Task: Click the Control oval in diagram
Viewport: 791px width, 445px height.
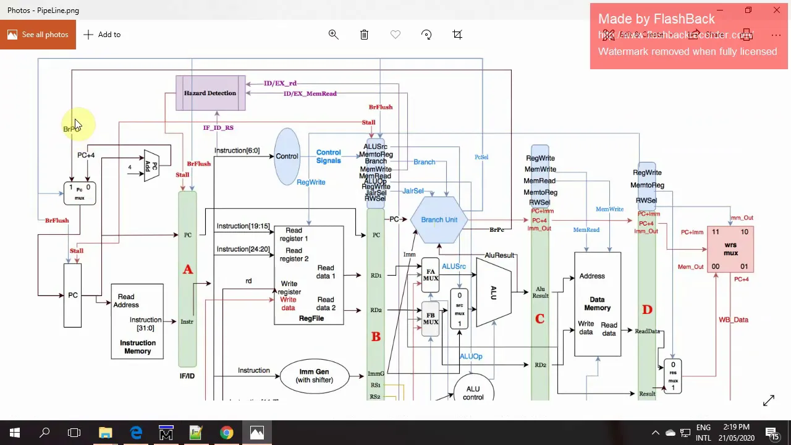Action: point(287,156)
